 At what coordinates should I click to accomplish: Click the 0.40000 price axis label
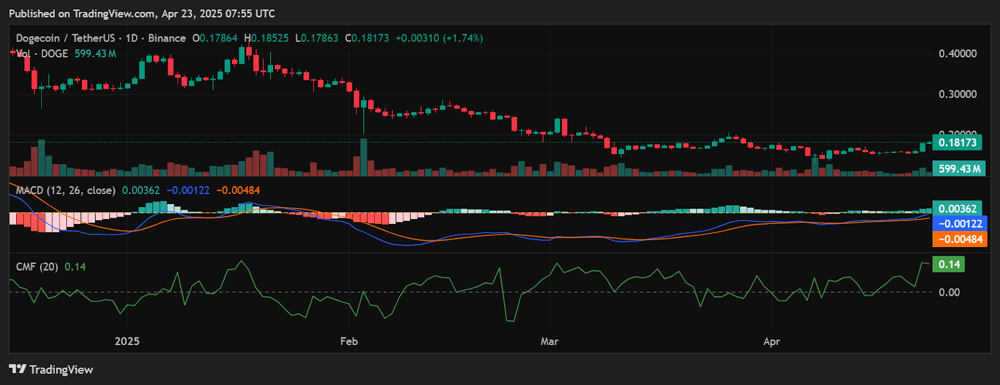pos(957,54)
